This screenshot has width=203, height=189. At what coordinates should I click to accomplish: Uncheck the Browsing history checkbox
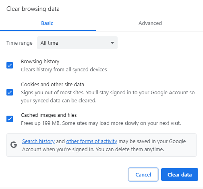click(10, 65)
